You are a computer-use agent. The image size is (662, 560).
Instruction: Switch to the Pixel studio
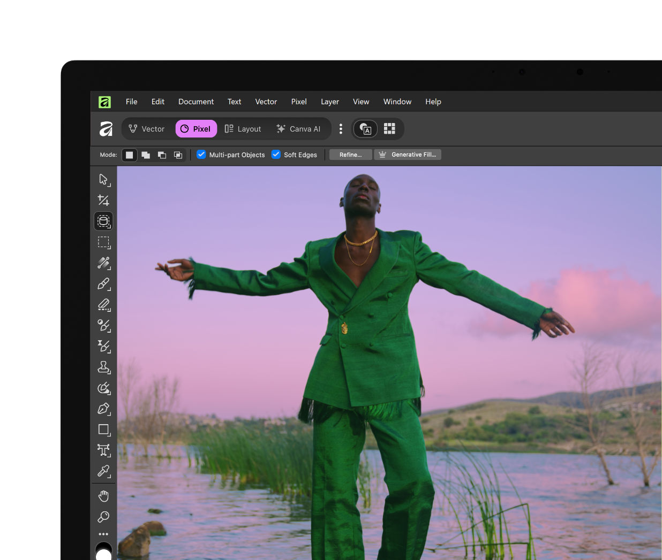(196, 129)
